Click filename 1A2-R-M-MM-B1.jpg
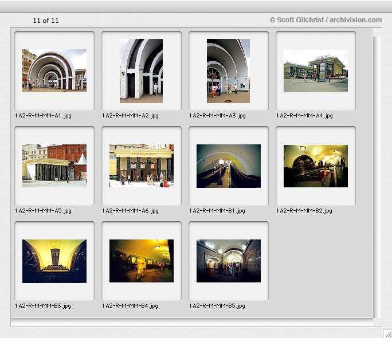 217,211
